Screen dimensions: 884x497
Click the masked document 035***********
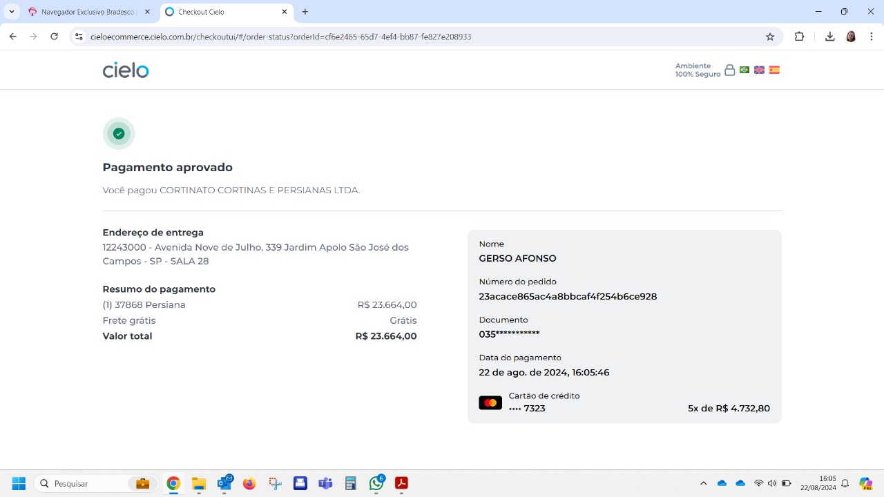click(509, 335)
